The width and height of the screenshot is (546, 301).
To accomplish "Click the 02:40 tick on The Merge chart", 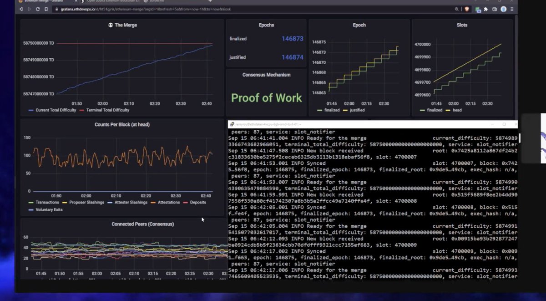I will pos(207,103).
